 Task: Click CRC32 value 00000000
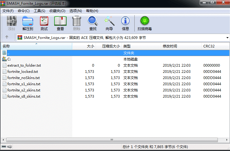[x=212, y=65]
